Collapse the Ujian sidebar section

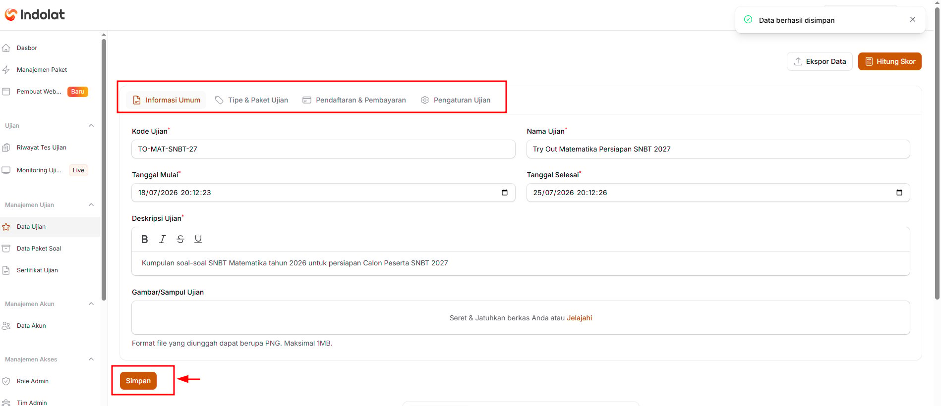[x=91, y=126]
